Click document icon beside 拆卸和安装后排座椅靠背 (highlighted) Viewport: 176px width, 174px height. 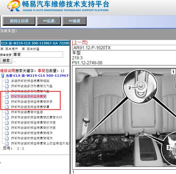point(7,97)
